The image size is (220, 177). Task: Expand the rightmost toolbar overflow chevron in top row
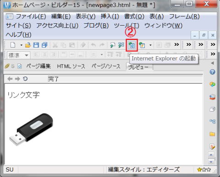point(213,44)
